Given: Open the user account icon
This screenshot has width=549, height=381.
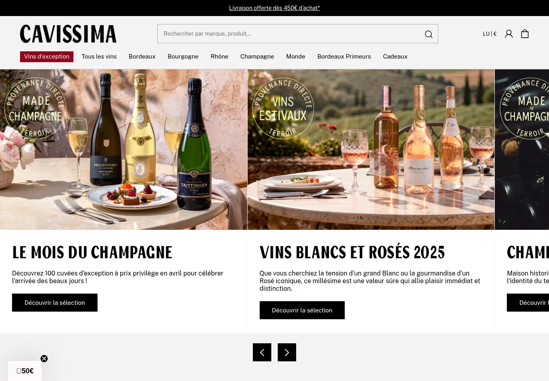Looking at the screenshot, I should point(509,34).
